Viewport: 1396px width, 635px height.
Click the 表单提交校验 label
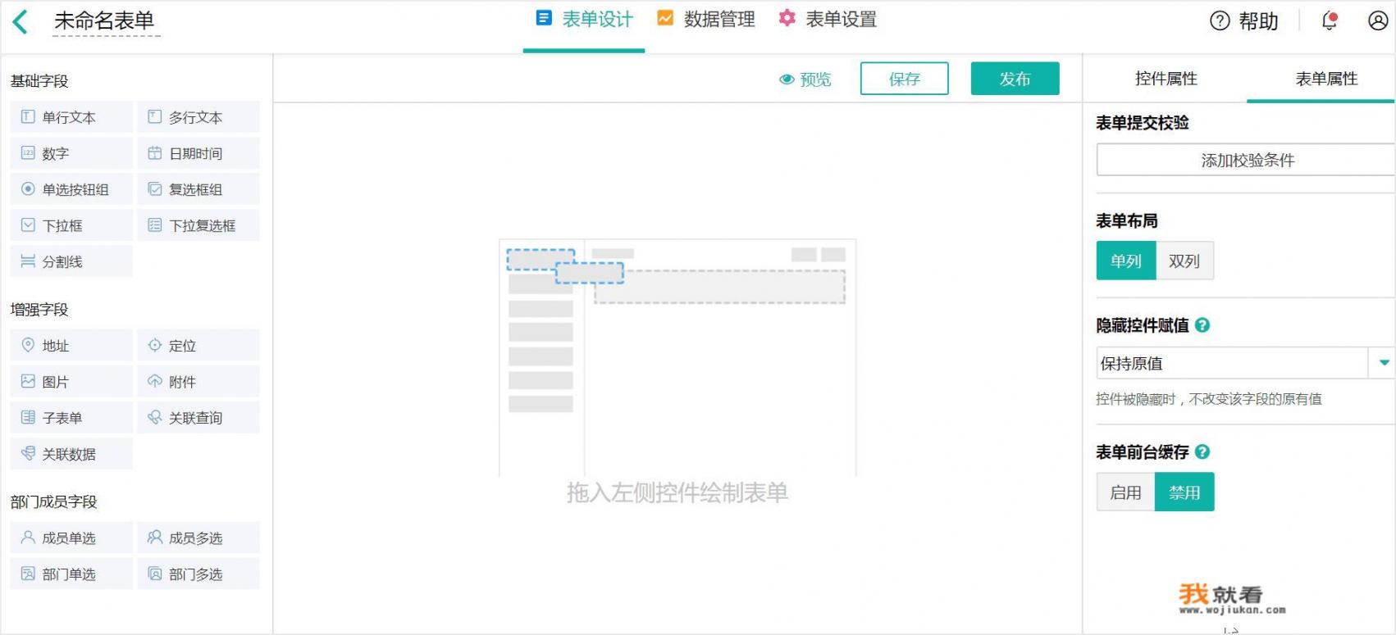(x=1143, y=123)
